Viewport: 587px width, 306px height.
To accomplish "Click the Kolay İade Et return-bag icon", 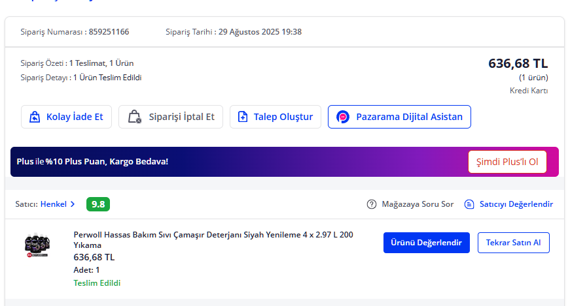I will coord(35,117).
